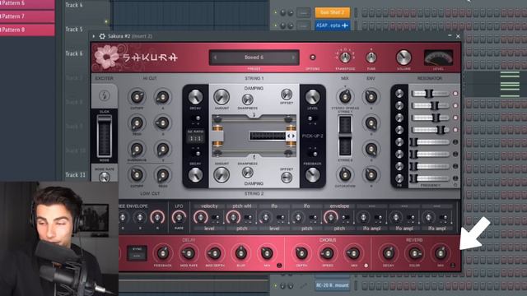
Task: Click the Reverb Decay knob
Action: (388, 253)
